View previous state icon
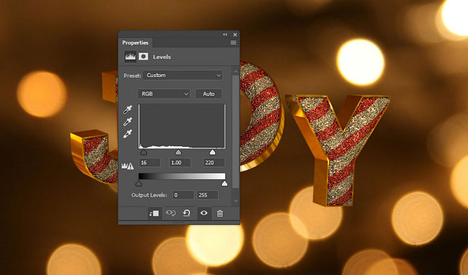 pos(171,213)
